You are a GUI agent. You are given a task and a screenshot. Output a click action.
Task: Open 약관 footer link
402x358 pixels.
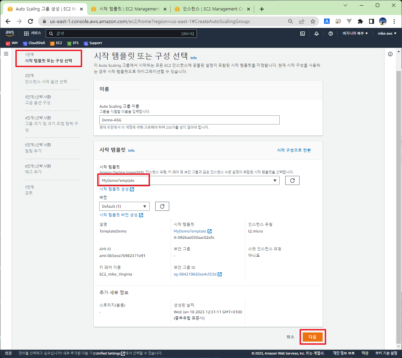tap(365, 353)
